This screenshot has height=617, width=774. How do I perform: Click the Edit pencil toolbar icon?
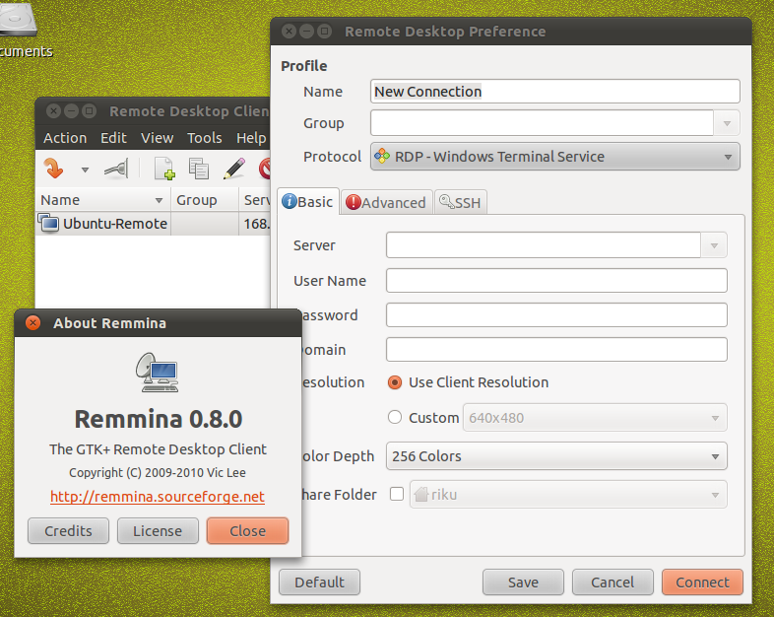coord(234,169)
